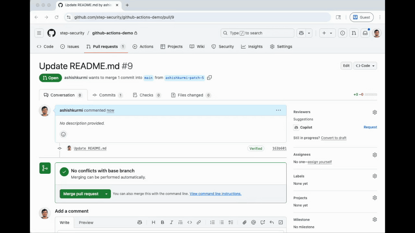Switch to Preview comment tab
This screenshot has height=233, width=415.
pos(86,223)
